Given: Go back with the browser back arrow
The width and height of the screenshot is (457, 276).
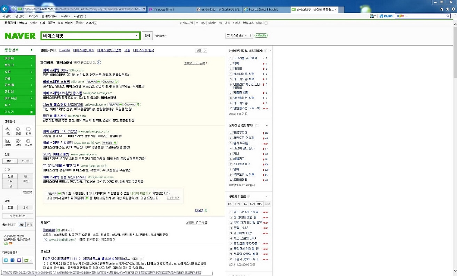Looking at the screenshot, I should 5,8.
